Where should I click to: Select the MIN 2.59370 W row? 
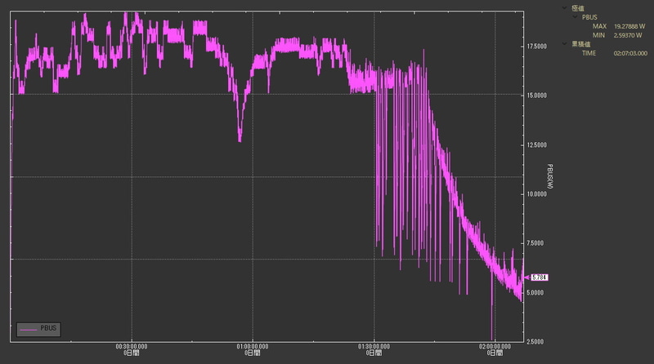point(617,35)
